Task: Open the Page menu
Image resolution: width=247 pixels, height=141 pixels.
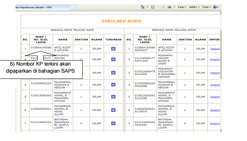Action: 182,7
